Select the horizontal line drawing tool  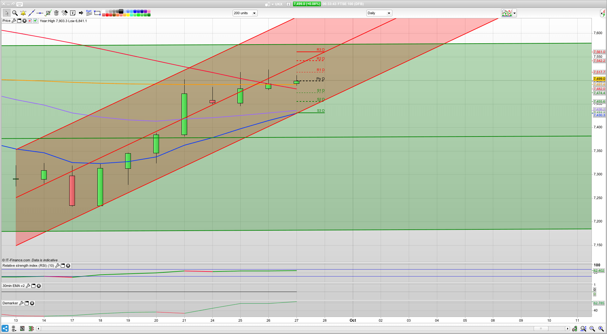(x=40, y=13)
